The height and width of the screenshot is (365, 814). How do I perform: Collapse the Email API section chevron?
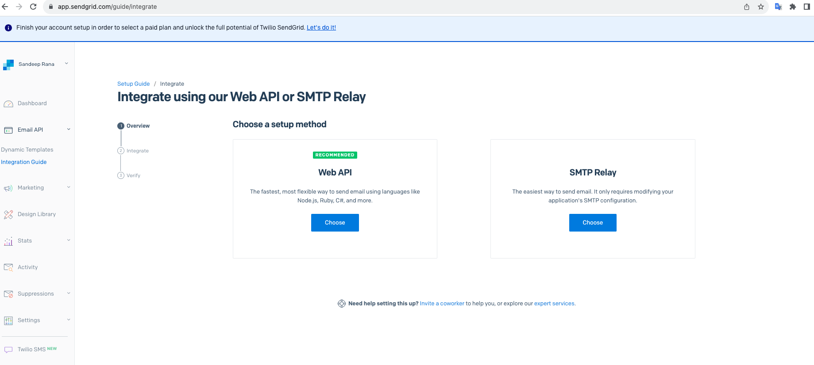pyautogui.click(x=69, y=129)
